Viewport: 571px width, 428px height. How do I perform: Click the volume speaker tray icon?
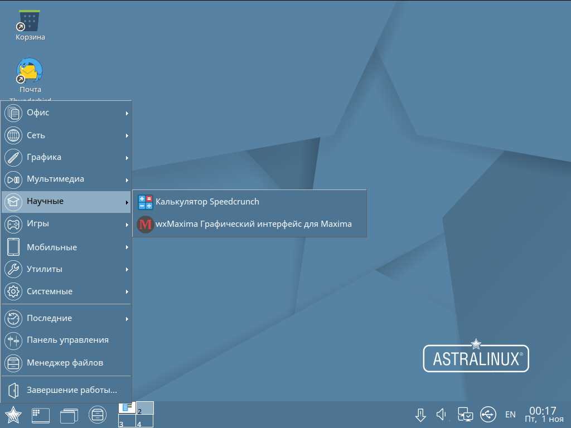pos(442,414)
